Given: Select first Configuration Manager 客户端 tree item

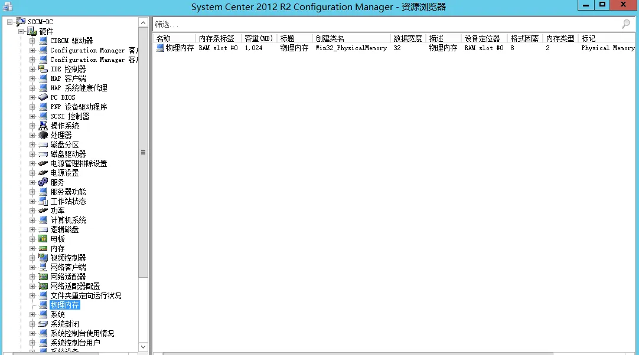Looking at the screenshot, I should [x=94, y=51].
